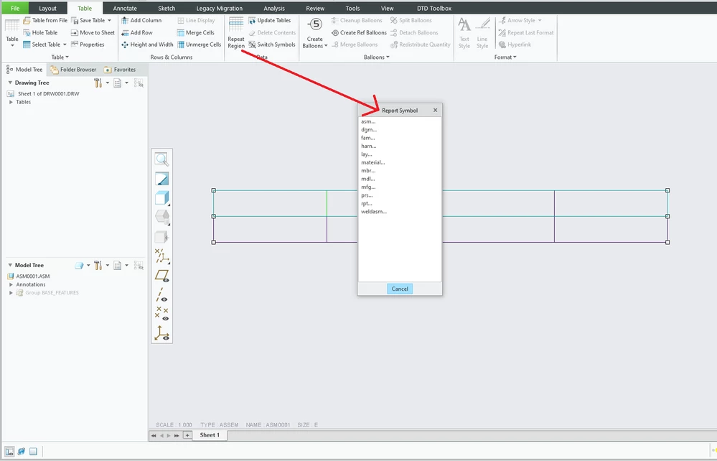The image size is (717, 461).
Task: Open Save Table dropdown arrow
Action: pyautogui.click(x=109, y=21)
